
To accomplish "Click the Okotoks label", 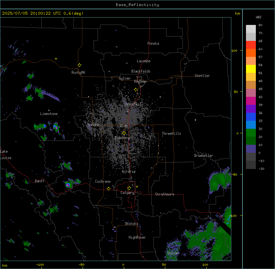I will [x=131, y=224].
